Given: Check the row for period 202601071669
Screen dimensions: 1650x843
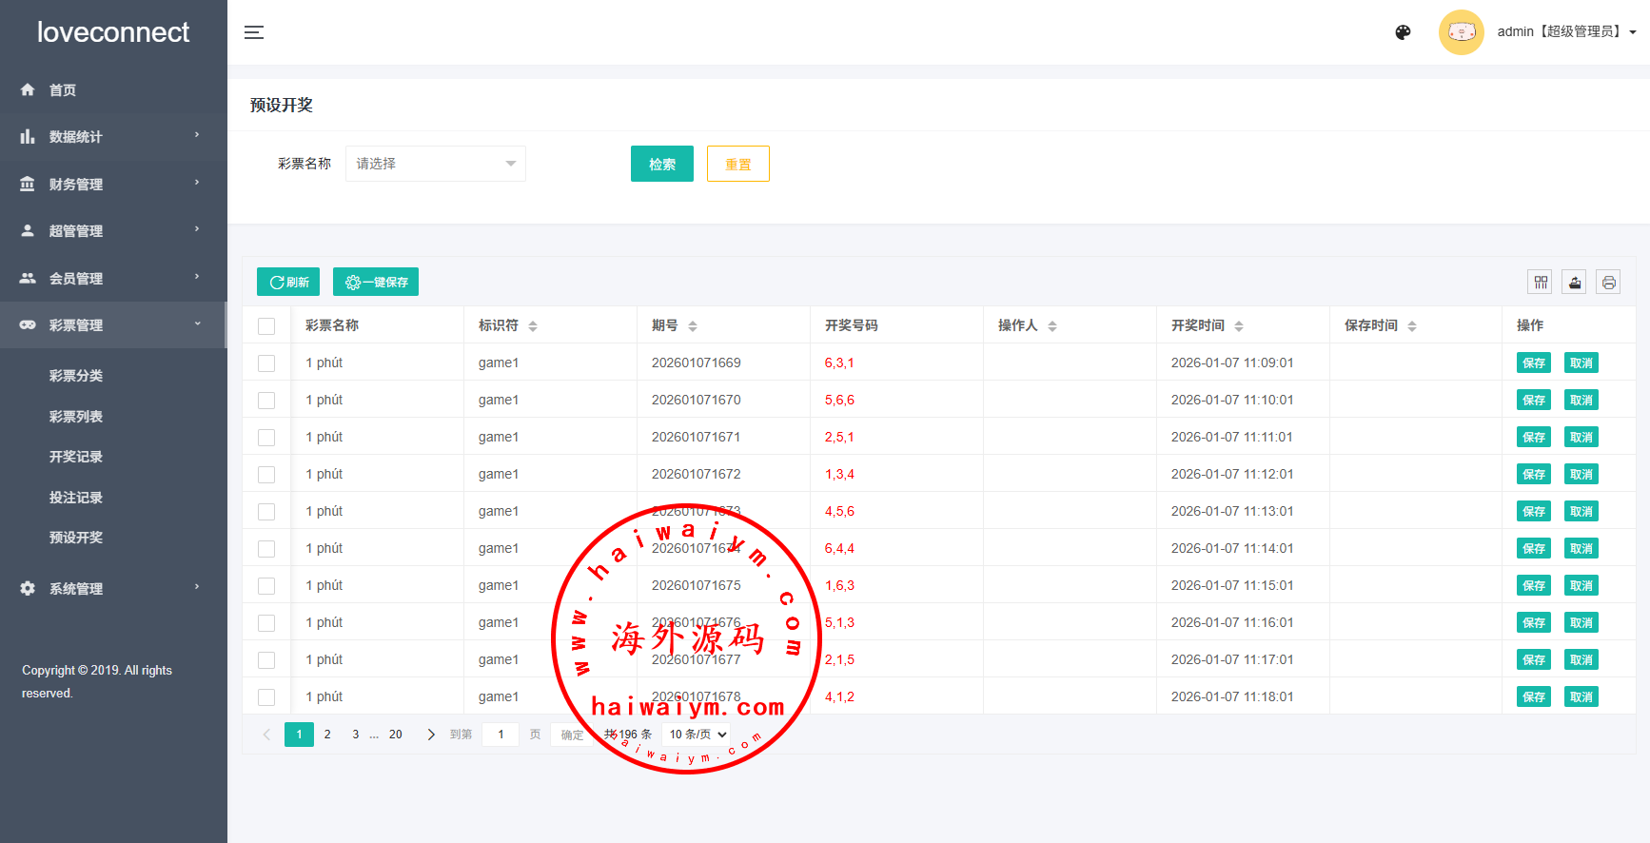Looking at the screenshot, I should click(266, 363).
